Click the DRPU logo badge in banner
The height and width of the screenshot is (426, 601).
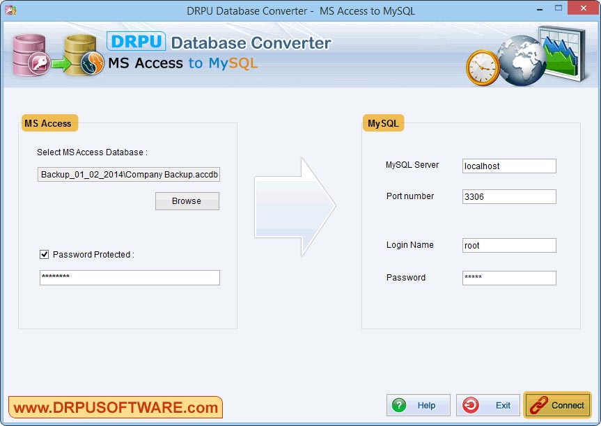click(x=136, y=42)
